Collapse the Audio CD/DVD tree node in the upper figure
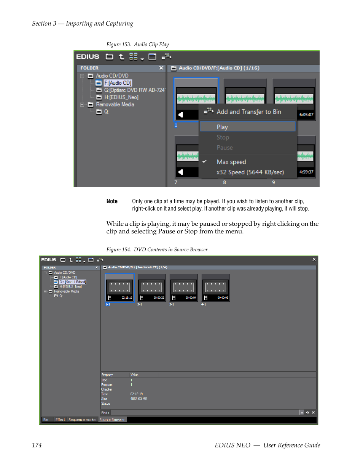The image size is (363, 471). tap(82, 76)
